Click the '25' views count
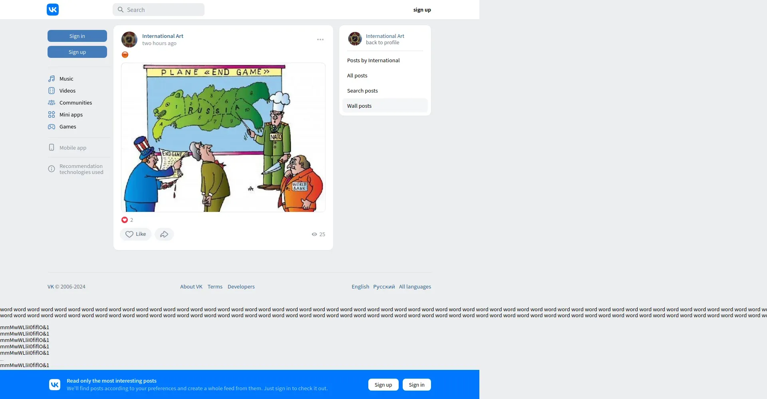 322,234
